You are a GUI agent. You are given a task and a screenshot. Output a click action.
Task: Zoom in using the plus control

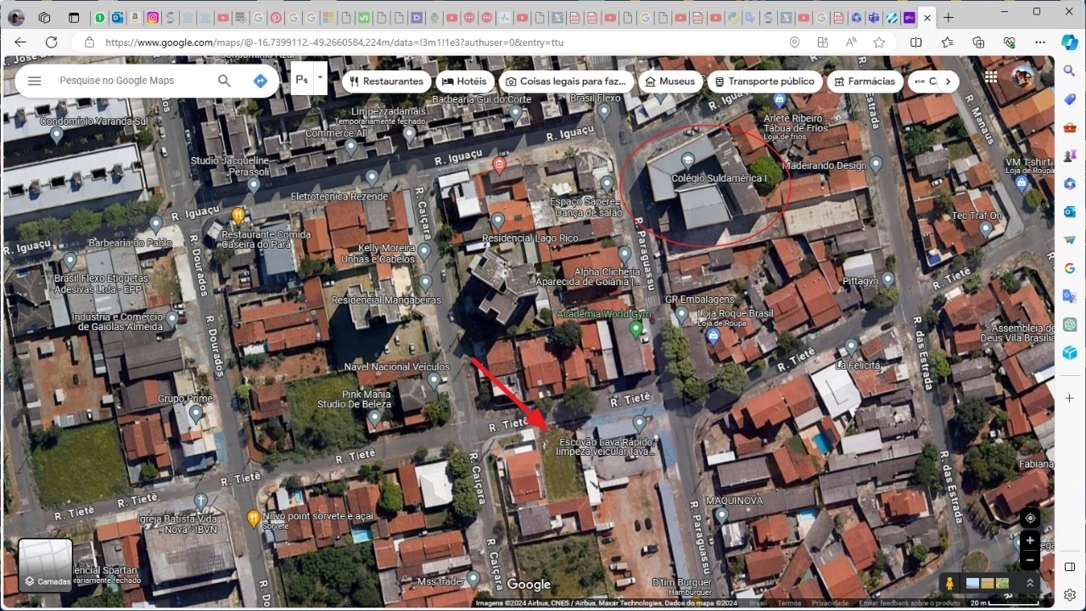coord(1029,540)
